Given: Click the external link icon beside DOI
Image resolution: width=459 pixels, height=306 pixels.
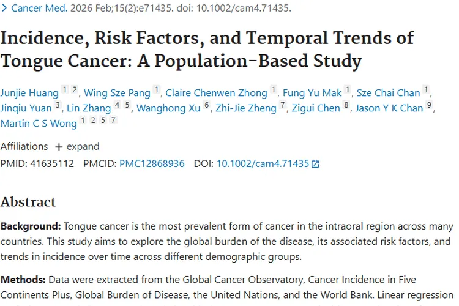Looking at the screenshot, I should click(x=315, y=164).
